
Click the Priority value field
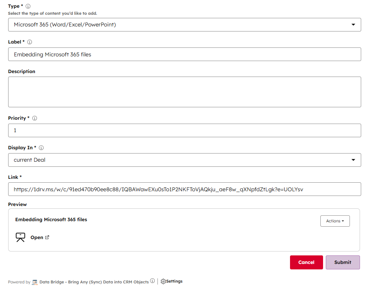click(184, 130)
